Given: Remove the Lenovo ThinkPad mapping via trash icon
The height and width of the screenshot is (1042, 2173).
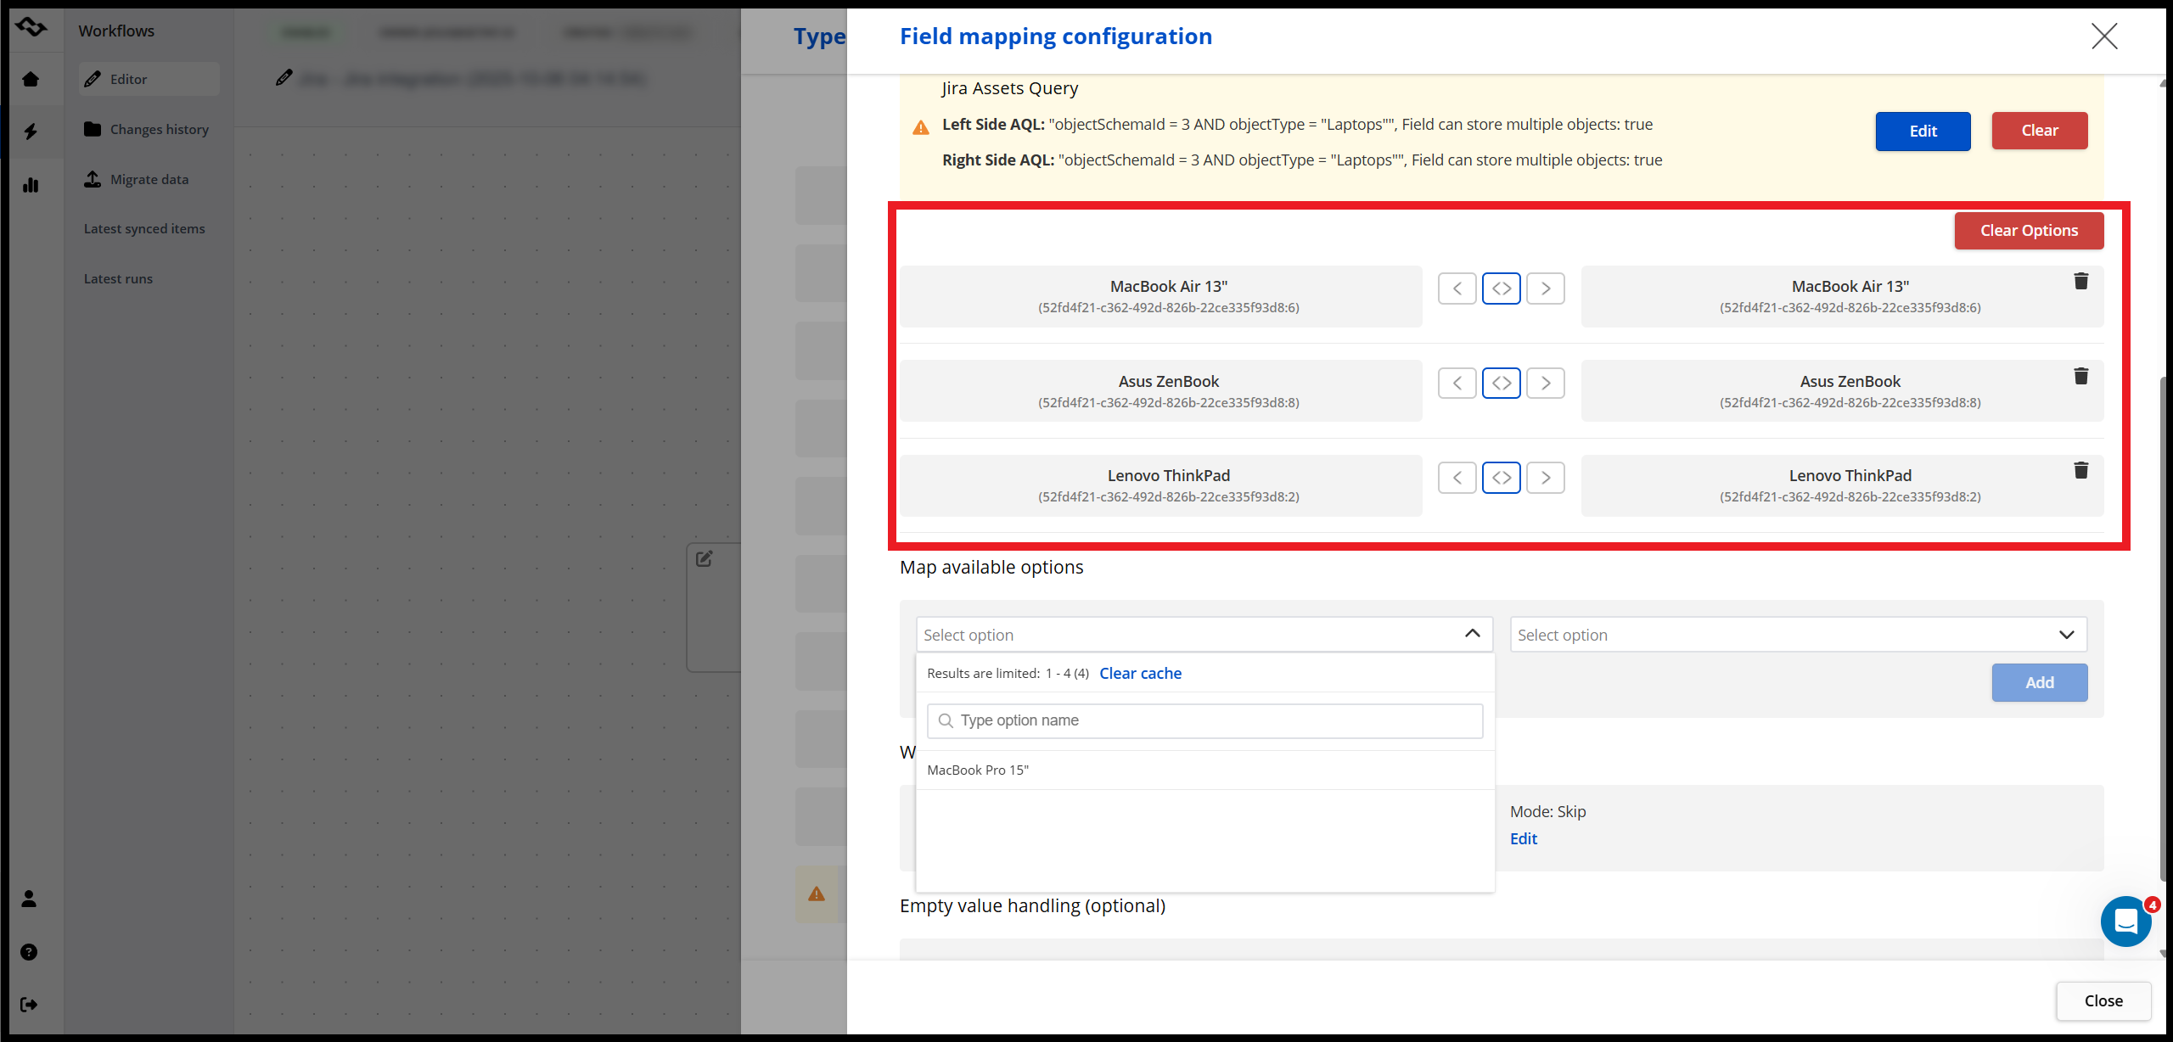Looking at the screenshot, I should [2080, 471].
